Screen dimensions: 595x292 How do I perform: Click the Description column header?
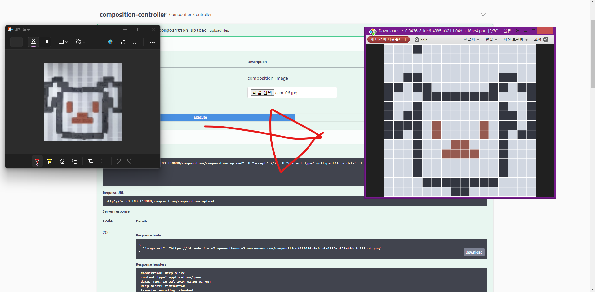[x=257, y=62]
